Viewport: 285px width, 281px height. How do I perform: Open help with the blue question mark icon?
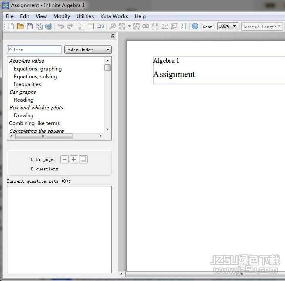(195, 26)
